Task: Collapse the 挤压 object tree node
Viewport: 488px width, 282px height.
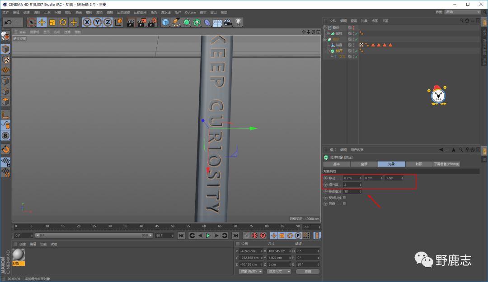Action: 328,51
